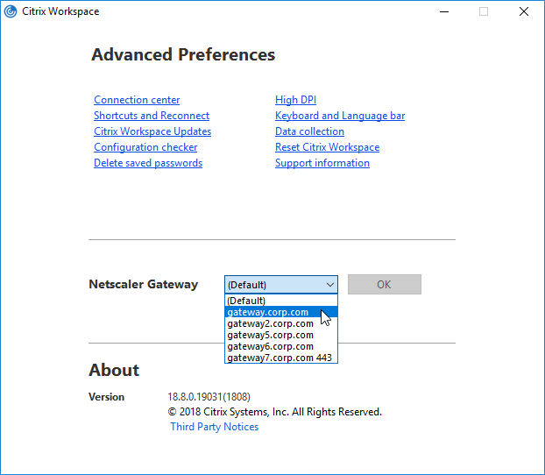Screen dimensions: 545x475
Task: Choose gateway2.corp.com from the dropdown list
Action: click(281, 323)
